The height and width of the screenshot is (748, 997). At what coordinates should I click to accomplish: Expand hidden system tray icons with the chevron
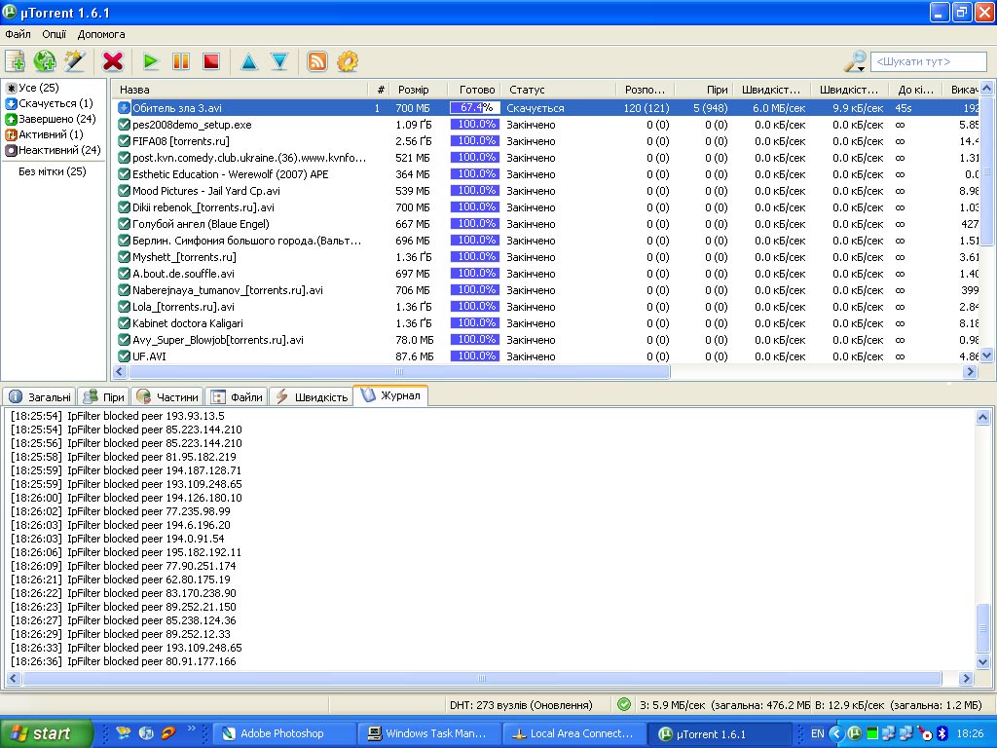click(x=835, y=733)
